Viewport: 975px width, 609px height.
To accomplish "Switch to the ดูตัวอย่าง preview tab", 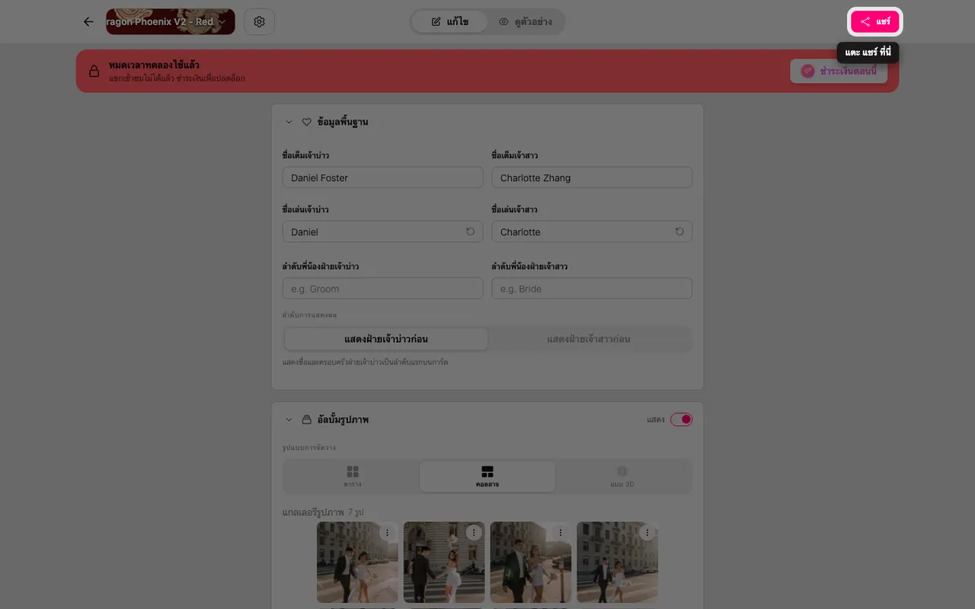I will pos(526,21).
